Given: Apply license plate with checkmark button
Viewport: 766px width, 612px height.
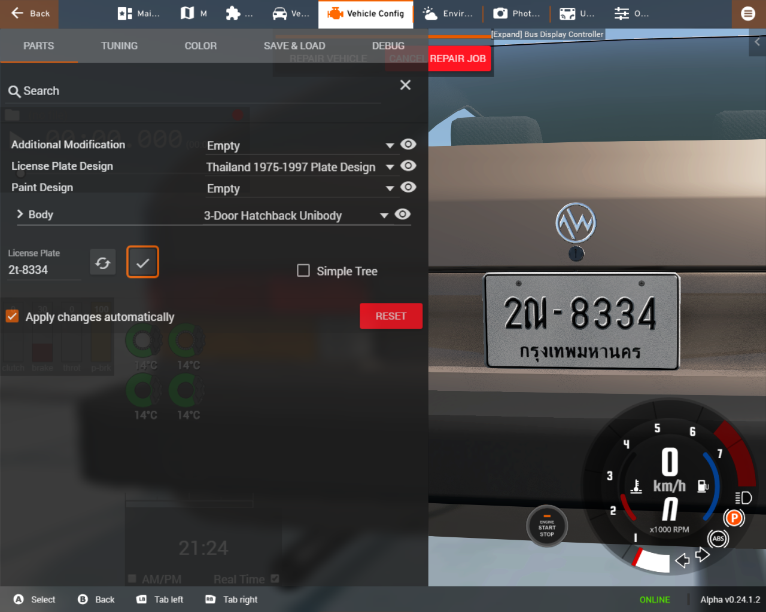Looking at the screenshot, I should 142,262.
